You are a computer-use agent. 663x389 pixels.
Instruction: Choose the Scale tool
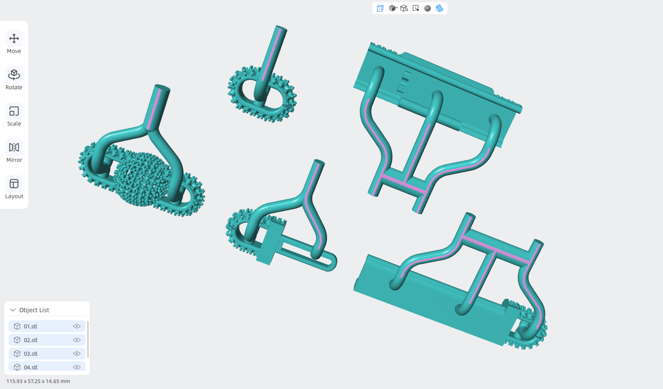pos(14,116)
